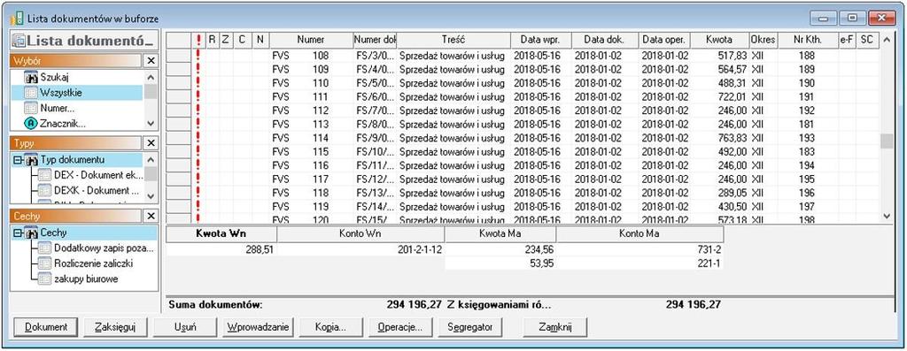Select the DEXK - Dokument icon
This screenshot has width=907, height=351.
tap(44, 190)
